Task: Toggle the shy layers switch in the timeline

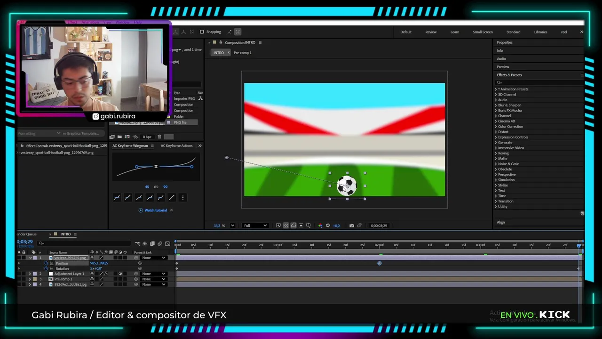Action: click(x=145, y=243)
